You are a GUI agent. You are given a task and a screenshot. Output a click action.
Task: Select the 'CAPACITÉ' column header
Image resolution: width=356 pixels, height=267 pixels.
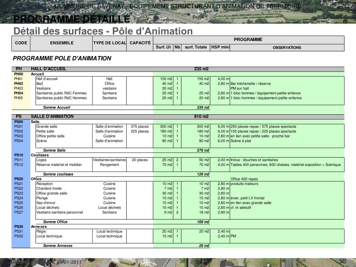140,43
